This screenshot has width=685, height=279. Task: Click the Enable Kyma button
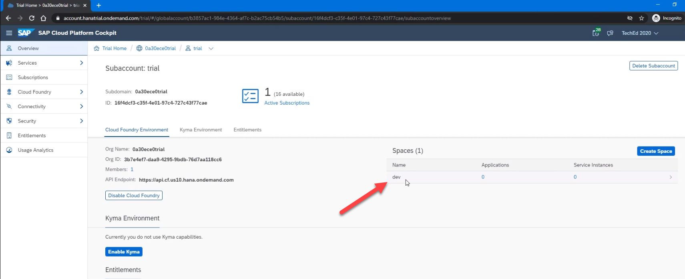click(x=124, y=252)
